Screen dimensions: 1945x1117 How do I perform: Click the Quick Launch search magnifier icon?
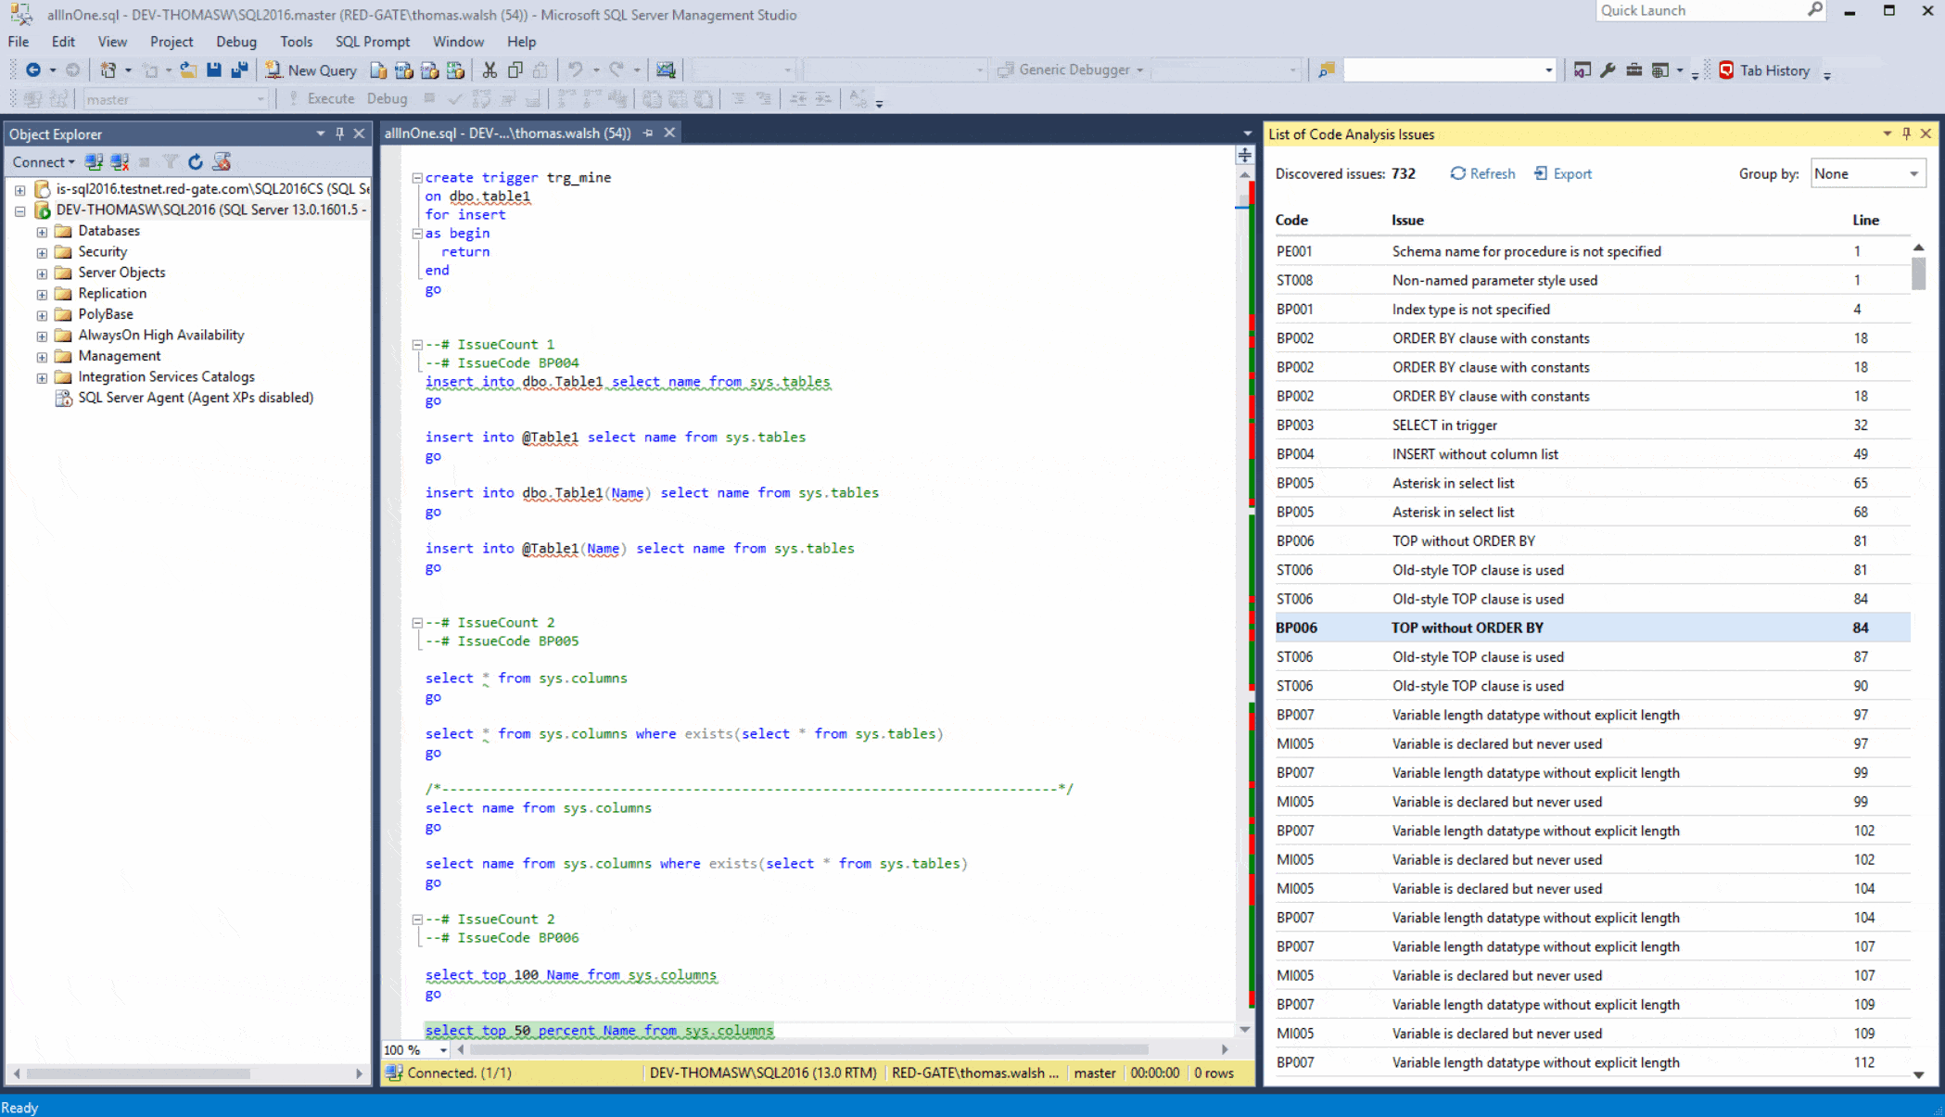point(1815,10)
